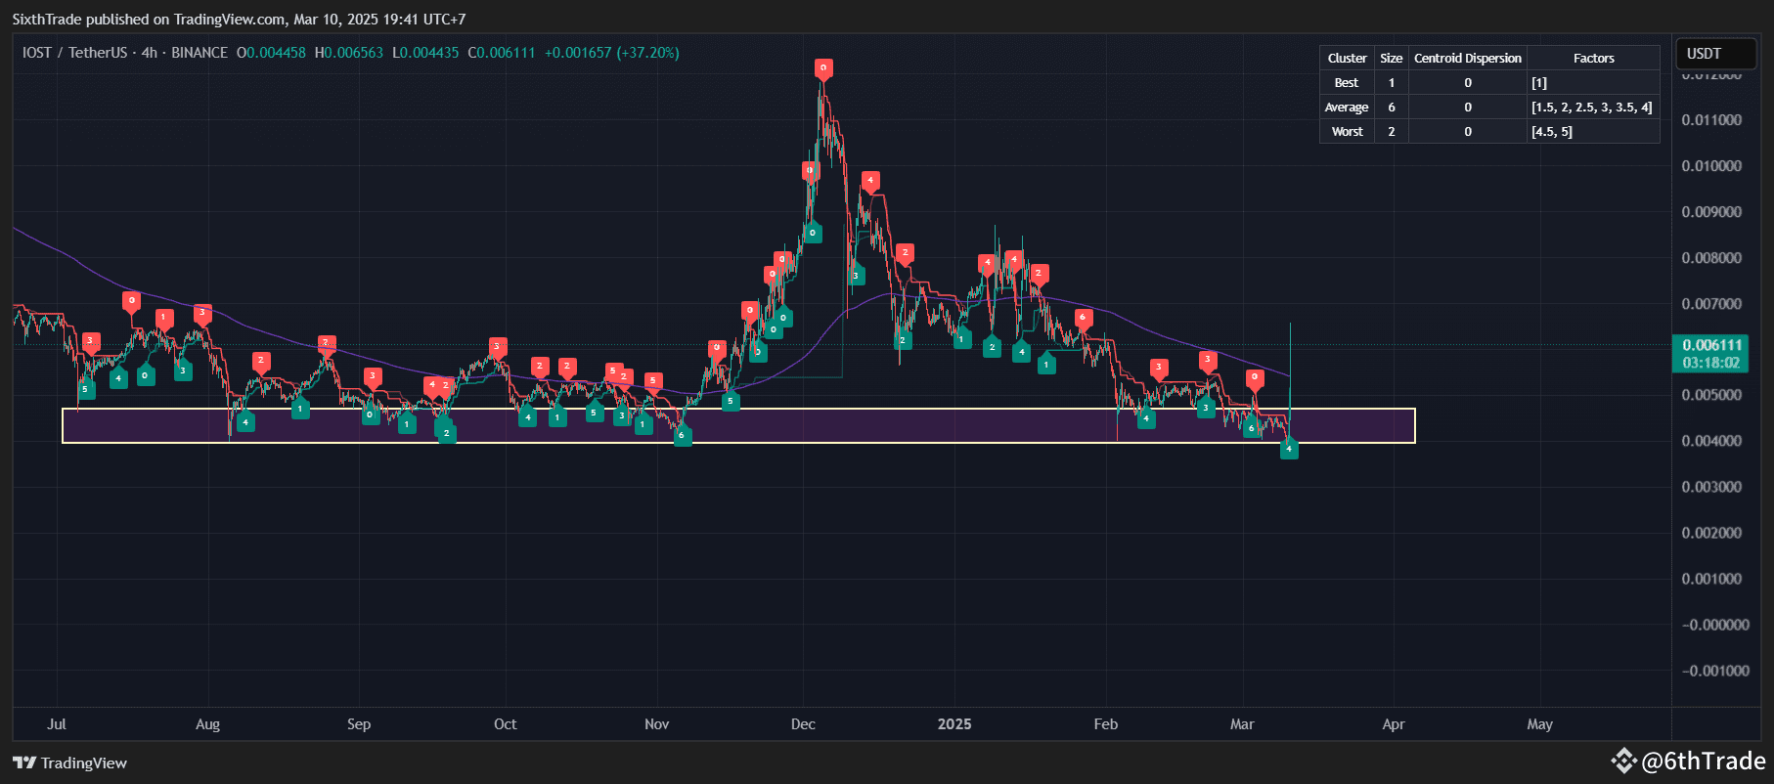This screenshot has width=1774, height=784.
Task: Select the open value O0.004458
Action: (x=271, y=53)
